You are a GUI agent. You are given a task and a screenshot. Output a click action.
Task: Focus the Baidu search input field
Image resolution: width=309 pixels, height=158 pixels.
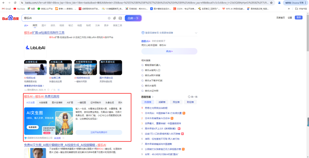(x=65, y=18)
